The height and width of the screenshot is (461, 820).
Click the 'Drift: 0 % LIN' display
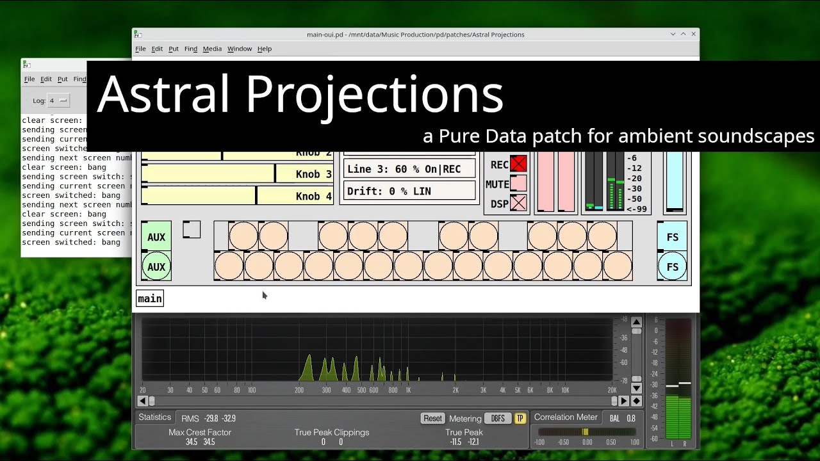[410, 191]
